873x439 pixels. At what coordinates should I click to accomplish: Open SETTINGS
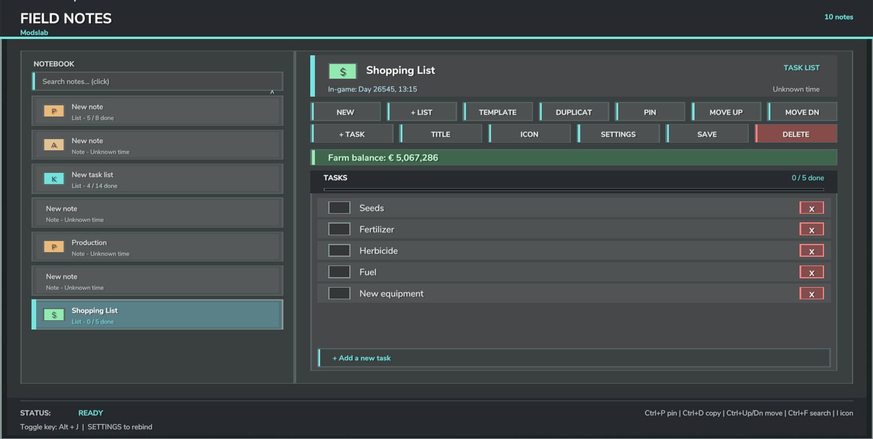pos(618,134)
